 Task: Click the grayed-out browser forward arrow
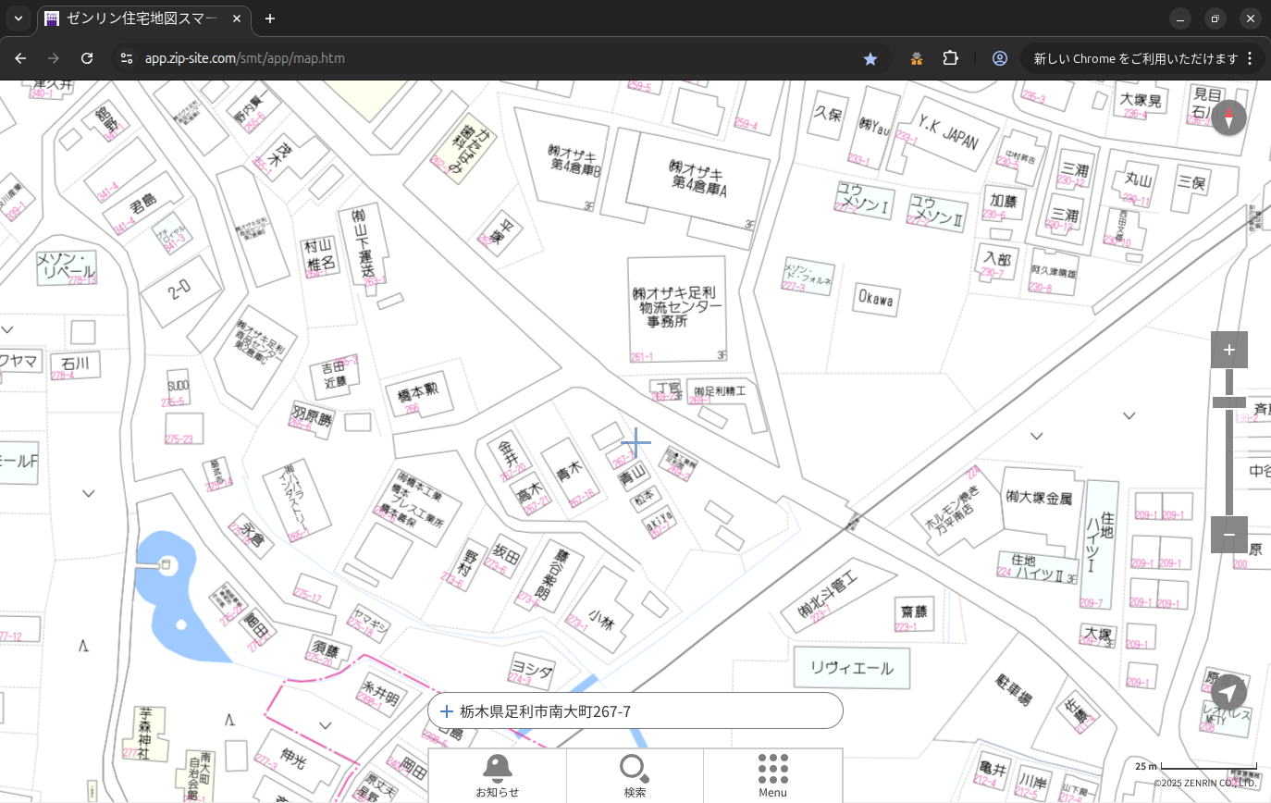coord(54,58)
